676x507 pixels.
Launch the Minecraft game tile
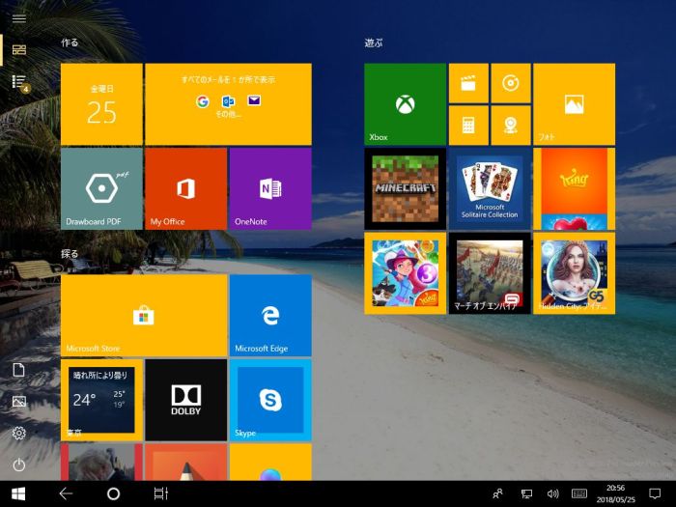[x=405, y=189]
